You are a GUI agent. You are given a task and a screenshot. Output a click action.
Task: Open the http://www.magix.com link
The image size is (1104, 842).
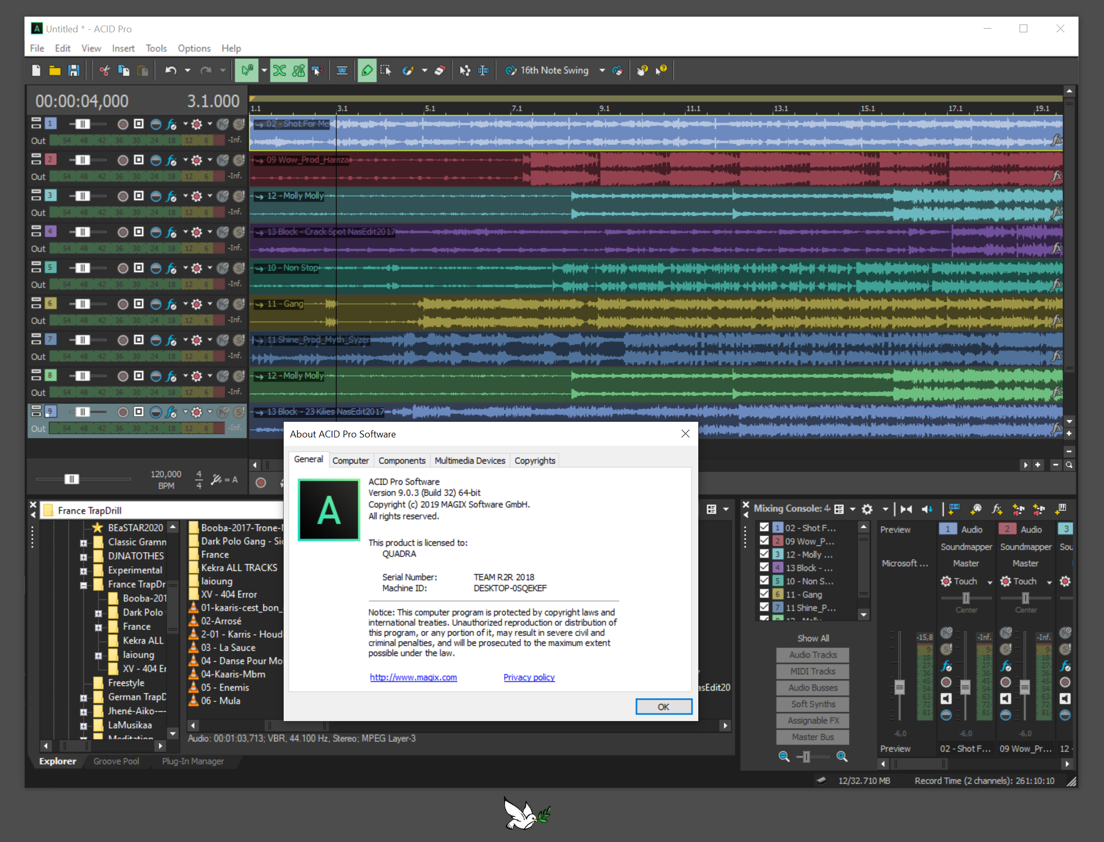(x=413, y=677)
